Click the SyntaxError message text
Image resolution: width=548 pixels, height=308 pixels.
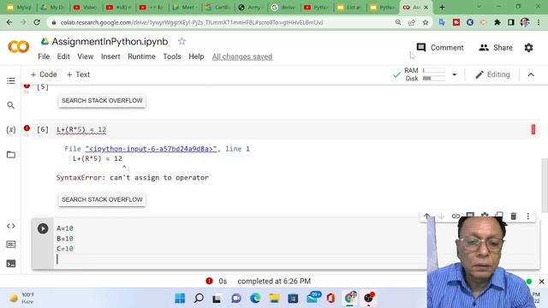133,178
